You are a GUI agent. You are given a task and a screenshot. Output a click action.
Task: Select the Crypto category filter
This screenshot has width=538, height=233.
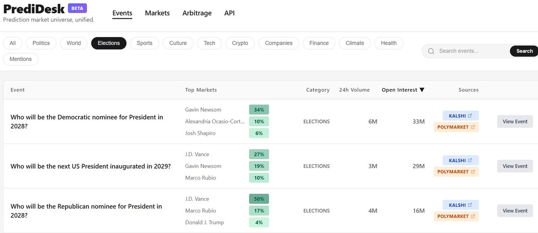(x=240, y=43)
